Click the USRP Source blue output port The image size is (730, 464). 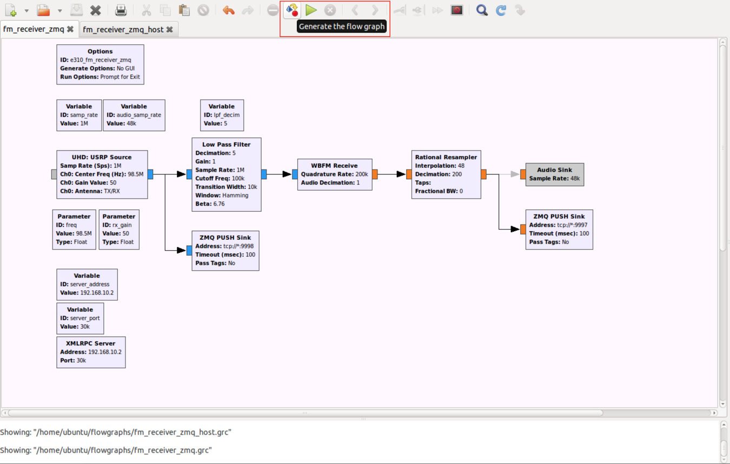coord(150,174)
